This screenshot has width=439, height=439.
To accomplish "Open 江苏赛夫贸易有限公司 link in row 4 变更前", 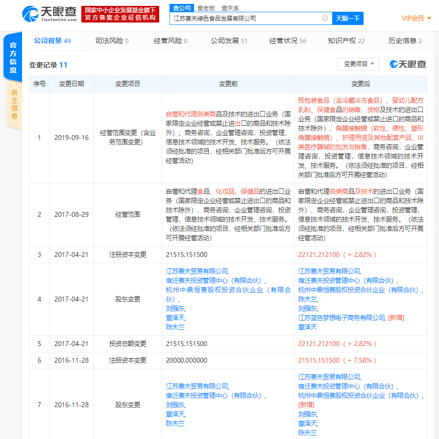I will [x=197, y=271].
